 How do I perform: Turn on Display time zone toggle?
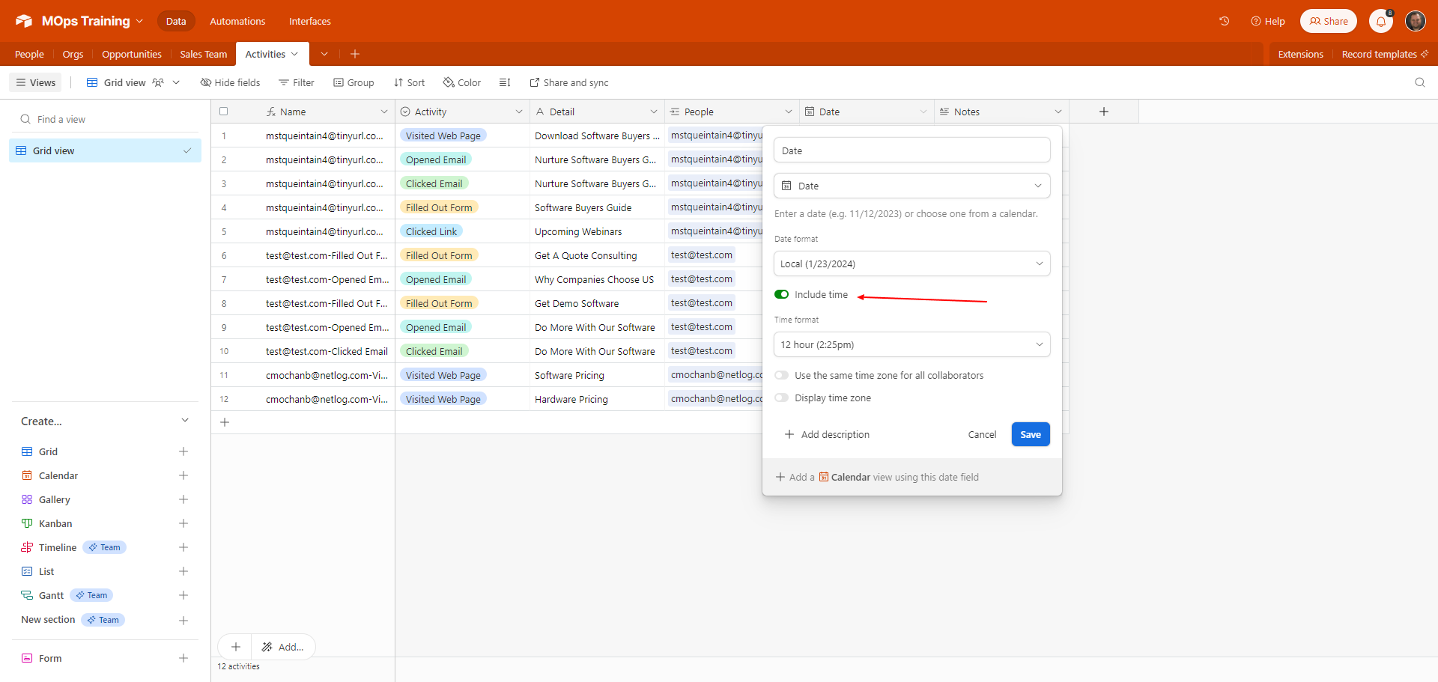coord(781,398)
